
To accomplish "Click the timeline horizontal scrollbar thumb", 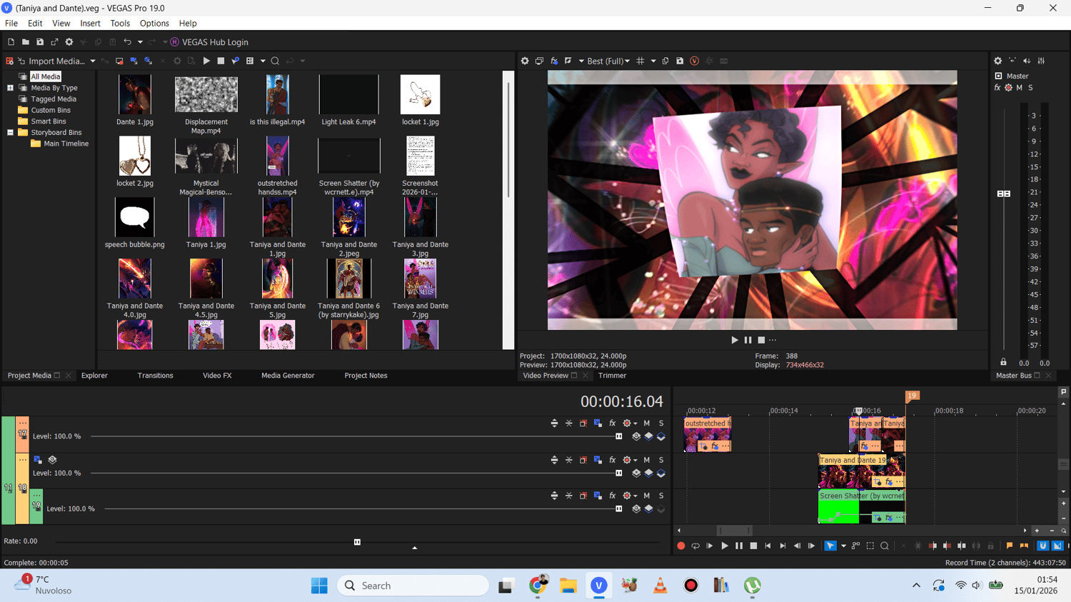I will (x=735, y=531).
